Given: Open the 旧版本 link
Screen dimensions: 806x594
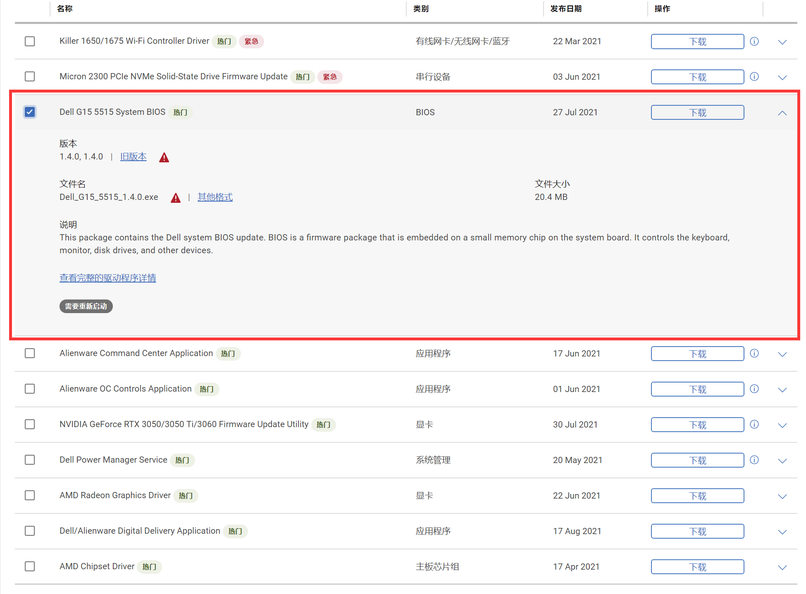Looking at the screenshot, I should [133, 157].
